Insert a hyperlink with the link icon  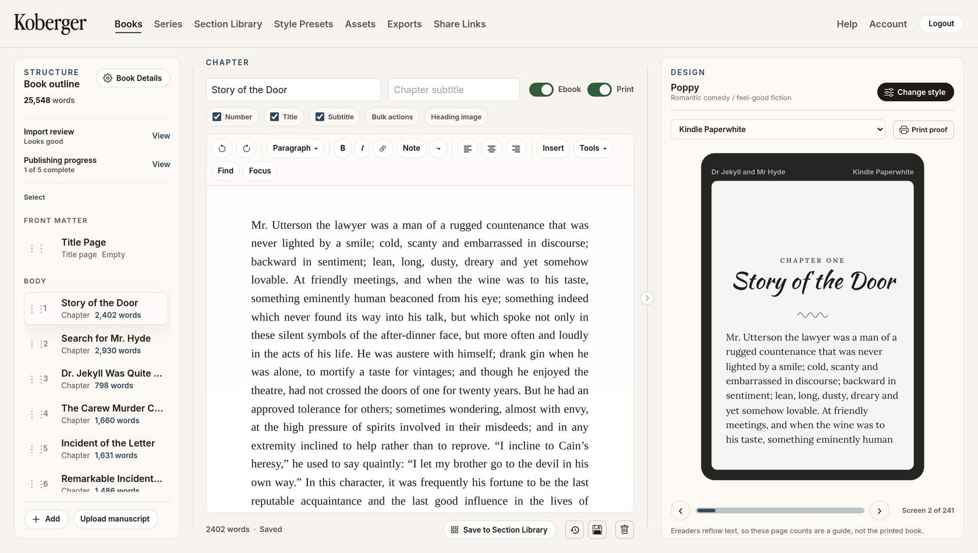tap(382, 148)
